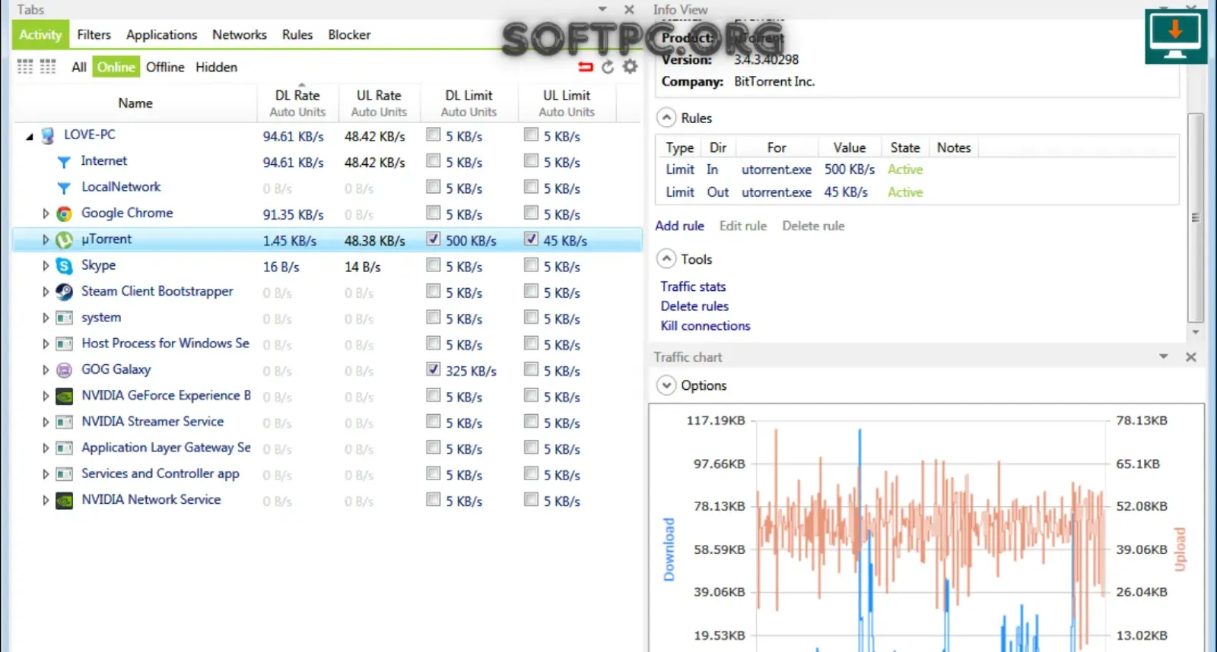Click the Steam Client Bootstrapper icon
1217x652 pixels.
(65, 292)
